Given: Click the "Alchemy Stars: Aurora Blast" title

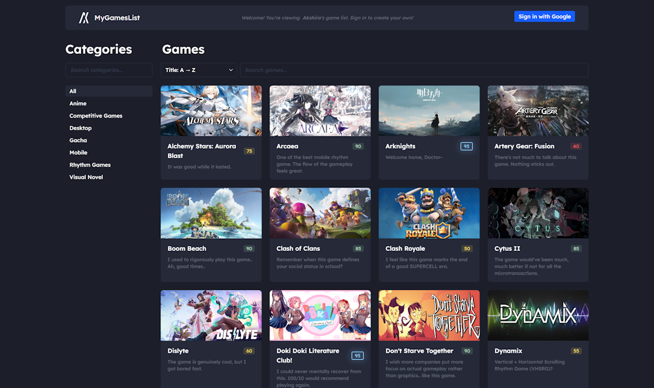Looking at the screenshot, I should coord(200,150).
